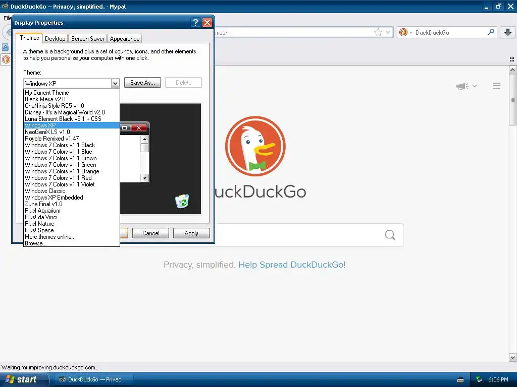Choose Royale Remixed v1.47 theme
The height and width of the screenshot is (387, 517).
(x=72, y=139)
